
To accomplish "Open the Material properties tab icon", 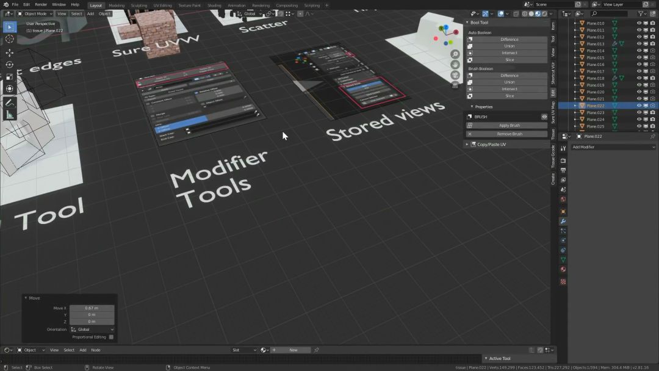I will pyautogui.click(x=563, y=269).
